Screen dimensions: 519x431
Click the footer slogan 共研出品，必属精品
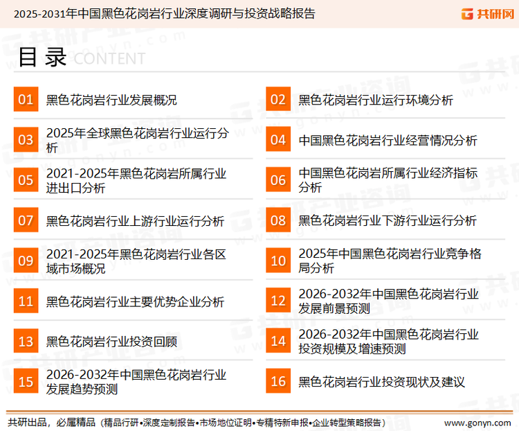[52, 423]
